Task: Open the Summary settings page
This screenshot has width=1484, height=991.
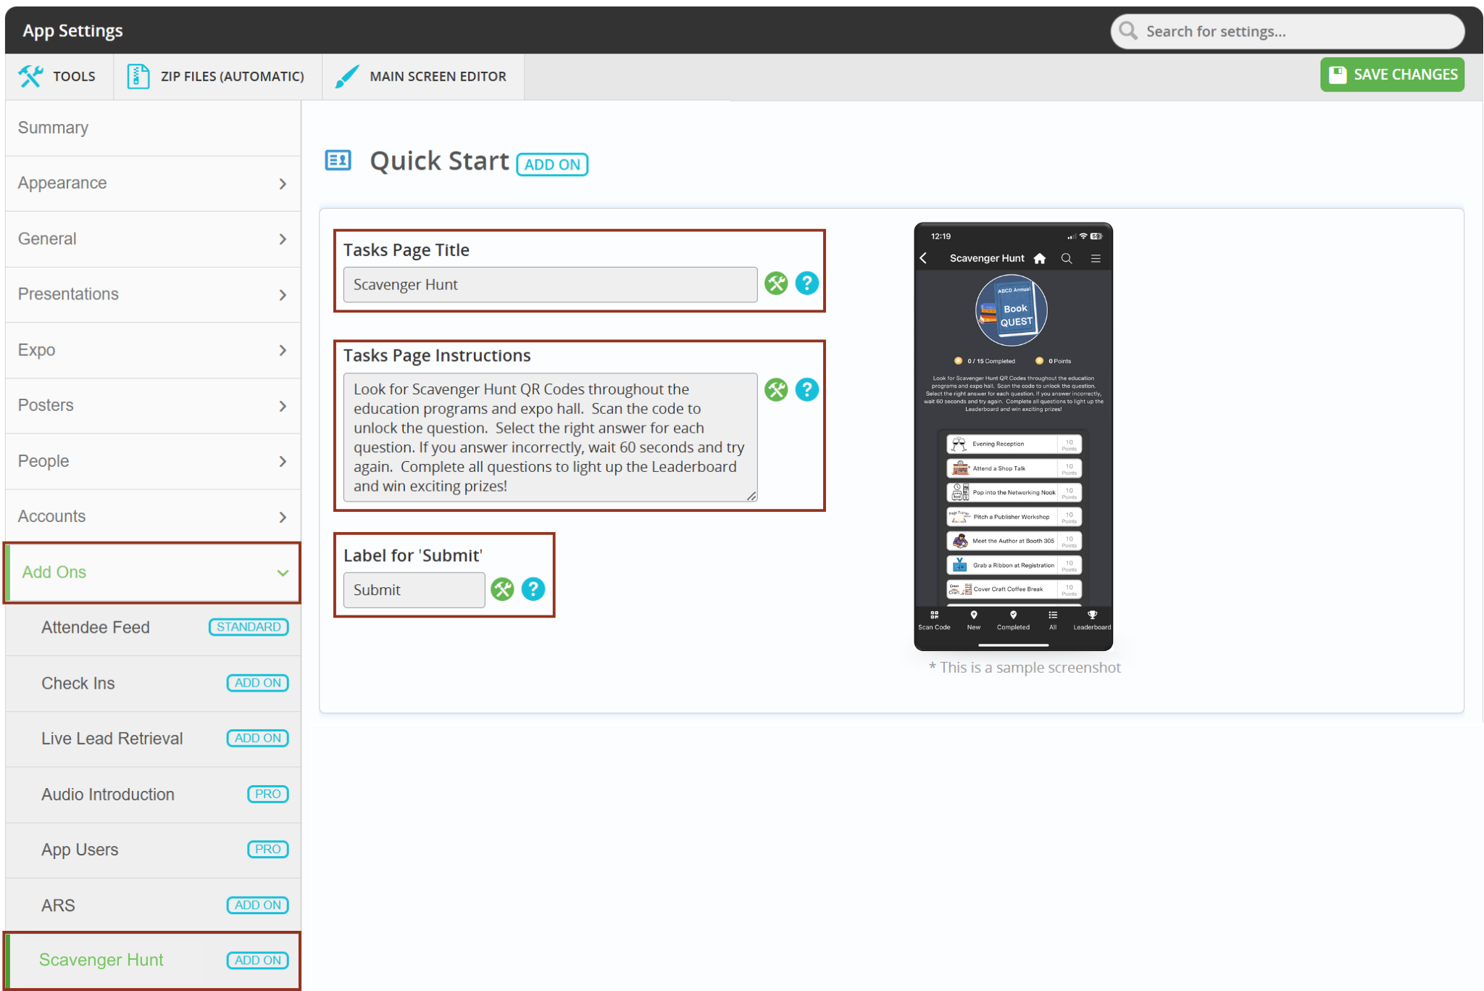Action: point(54,128)
